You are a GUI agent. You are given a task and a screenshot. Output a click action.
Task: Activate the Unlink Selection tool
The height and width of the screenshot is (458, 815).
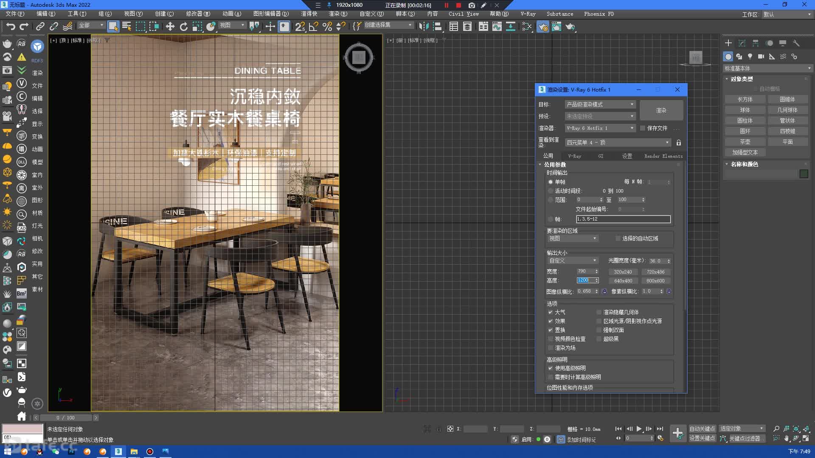pos(54,26)
